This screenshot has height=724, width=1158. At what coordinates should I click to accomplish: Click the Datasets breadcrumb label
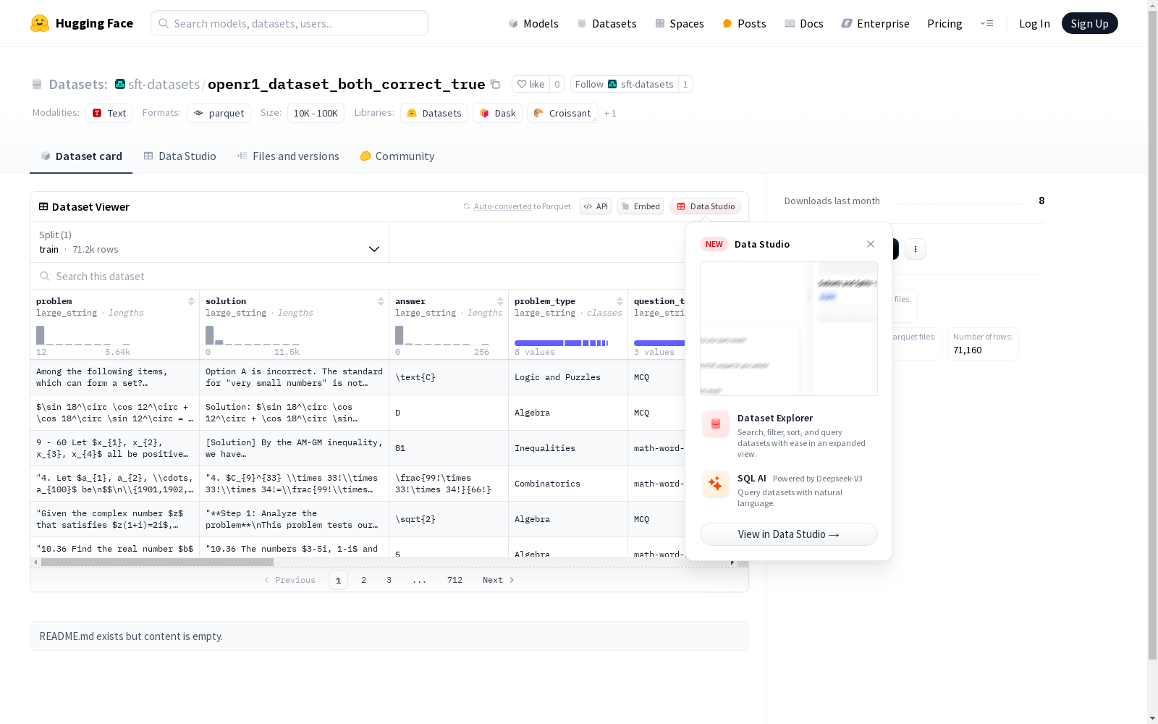tap(77, 84)
